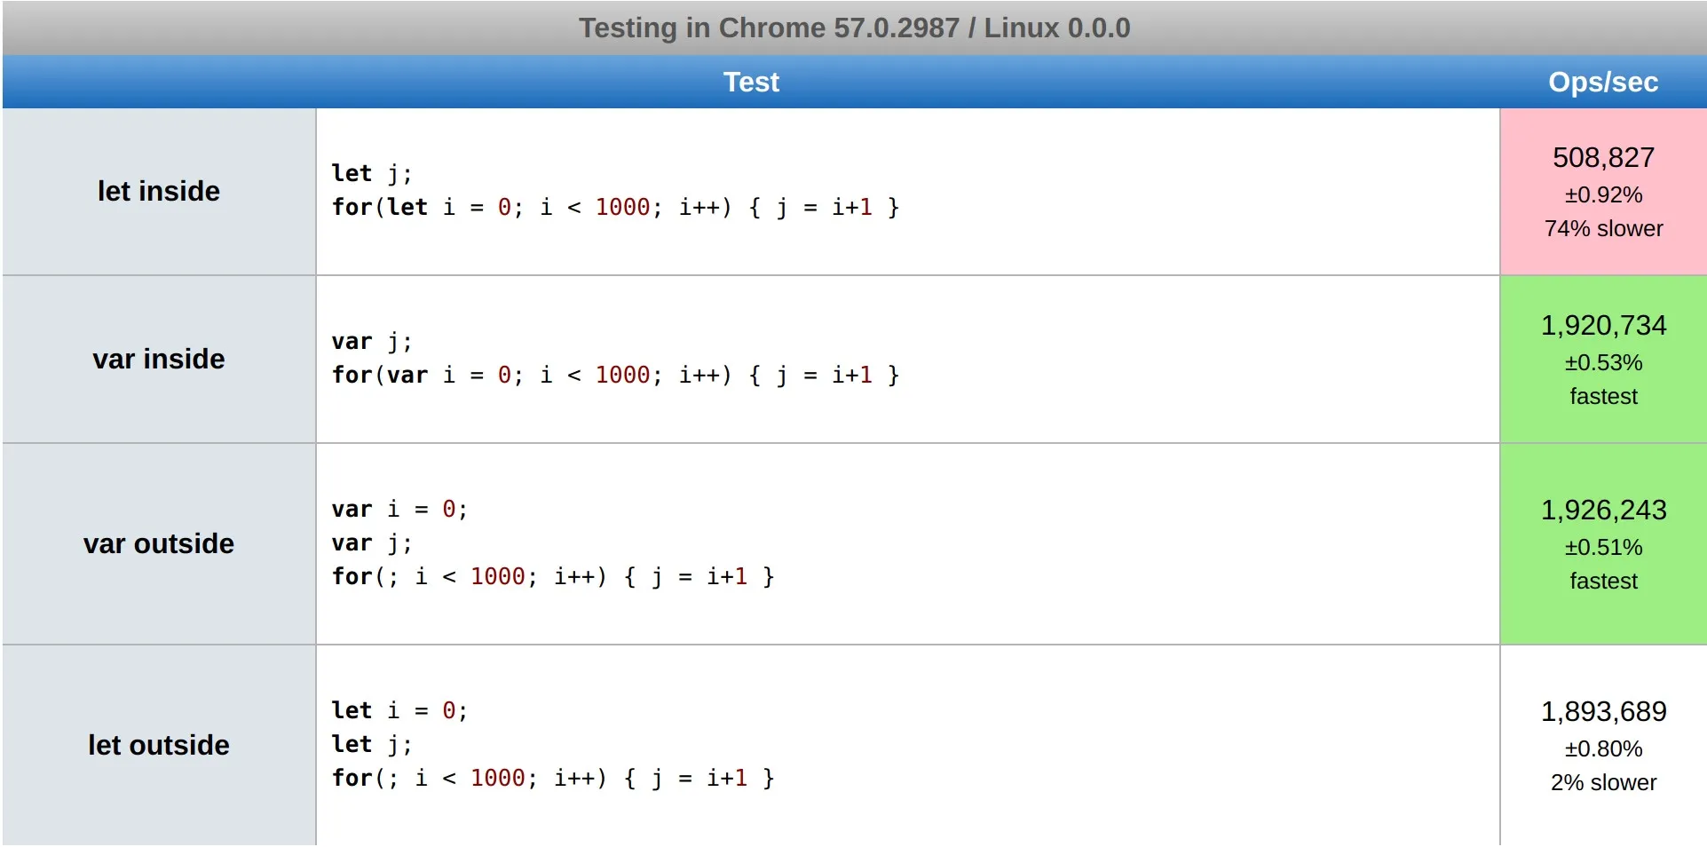Click the 1,920,734 ops/sec result
The height and width of the screenshot is (847, 1707).
pyautogui.click(x=1603, y=325)
